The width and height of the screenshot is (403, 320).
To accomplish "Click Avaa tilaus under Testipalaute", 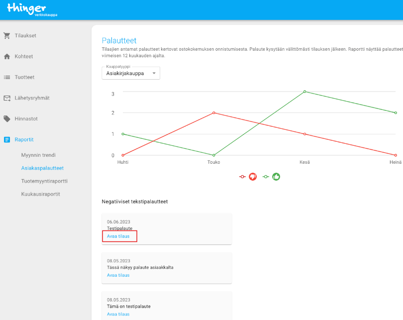I will click(118, 236).
